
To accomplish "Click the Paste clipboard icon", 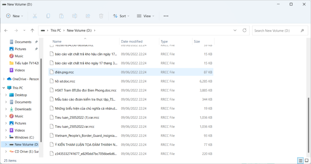I will [x=62, y=16].
